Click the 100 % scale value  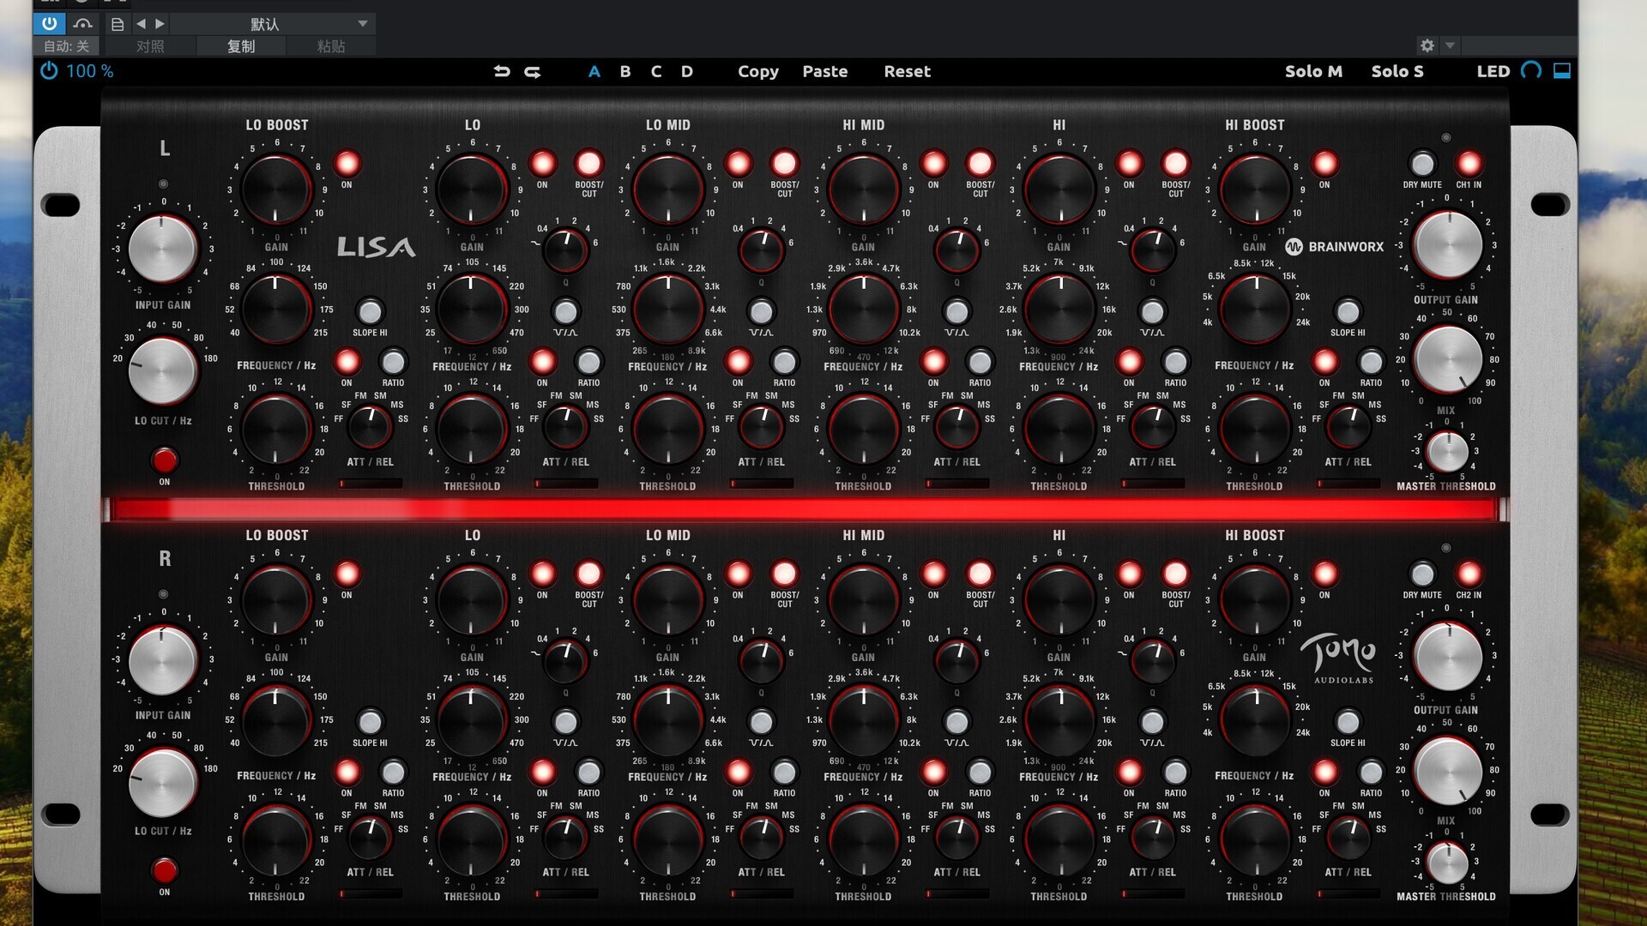click(x=89, y=71)
